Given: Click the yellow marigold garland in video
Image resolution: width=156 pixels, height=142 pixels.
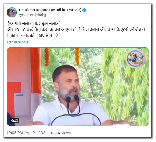Looking at the screenshot, I should 77,56.
